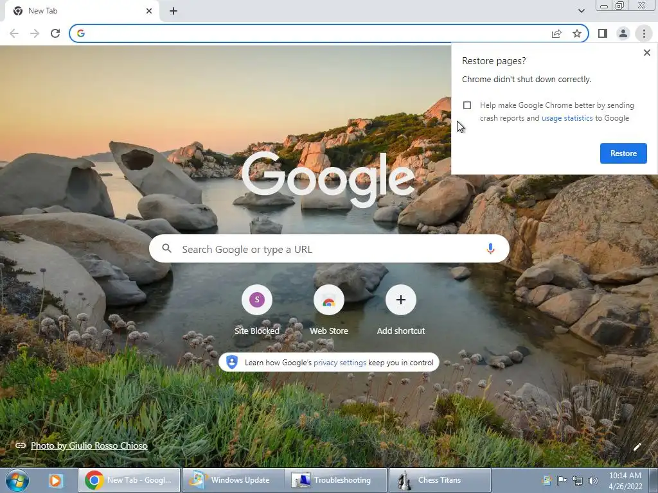
Task: Open the side panel icon
Action: (x=603, y=33)
